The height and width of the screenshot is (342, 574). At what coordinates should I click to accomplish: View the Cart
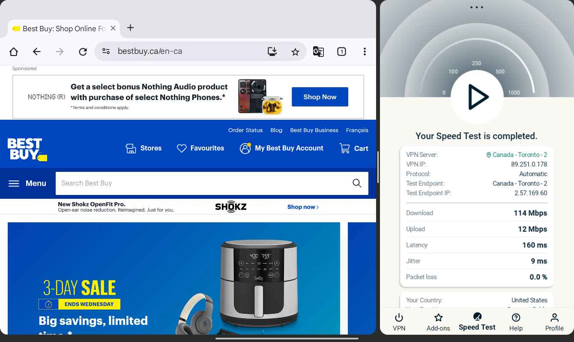tap(354, 148)
